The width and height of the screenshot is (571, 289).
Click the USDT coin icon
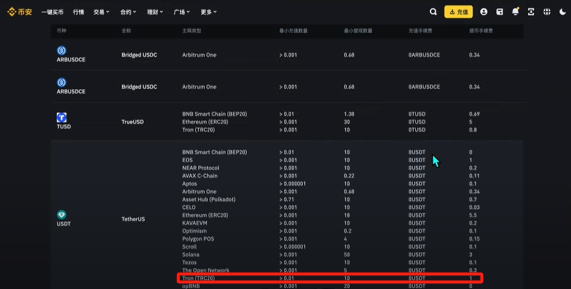coord(62,214)
